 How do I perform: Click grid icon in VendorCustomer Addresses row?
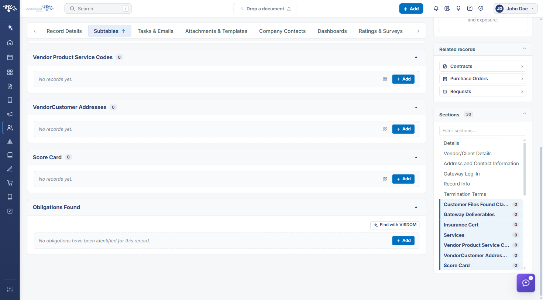pyautogui.click(x=385, y=129)
